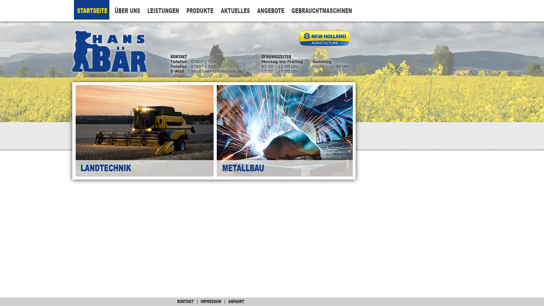Click the Öffnungszeiten heading

click(276, 57)
